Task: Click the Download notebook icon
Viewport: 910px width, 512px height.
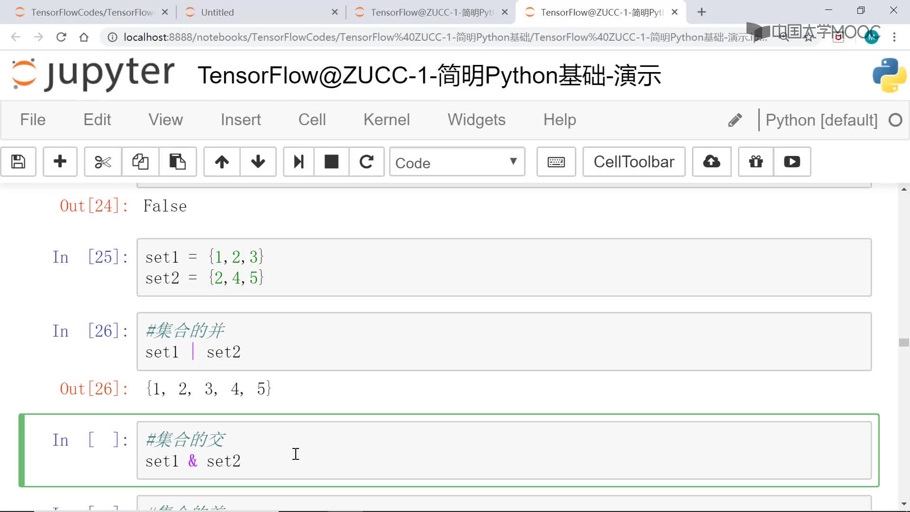Action: point(712,162)
